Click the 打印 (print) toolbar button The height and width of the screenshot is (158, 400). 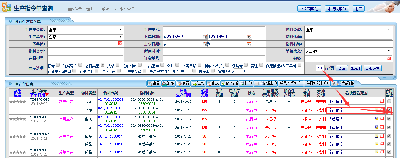click(246, 83)
